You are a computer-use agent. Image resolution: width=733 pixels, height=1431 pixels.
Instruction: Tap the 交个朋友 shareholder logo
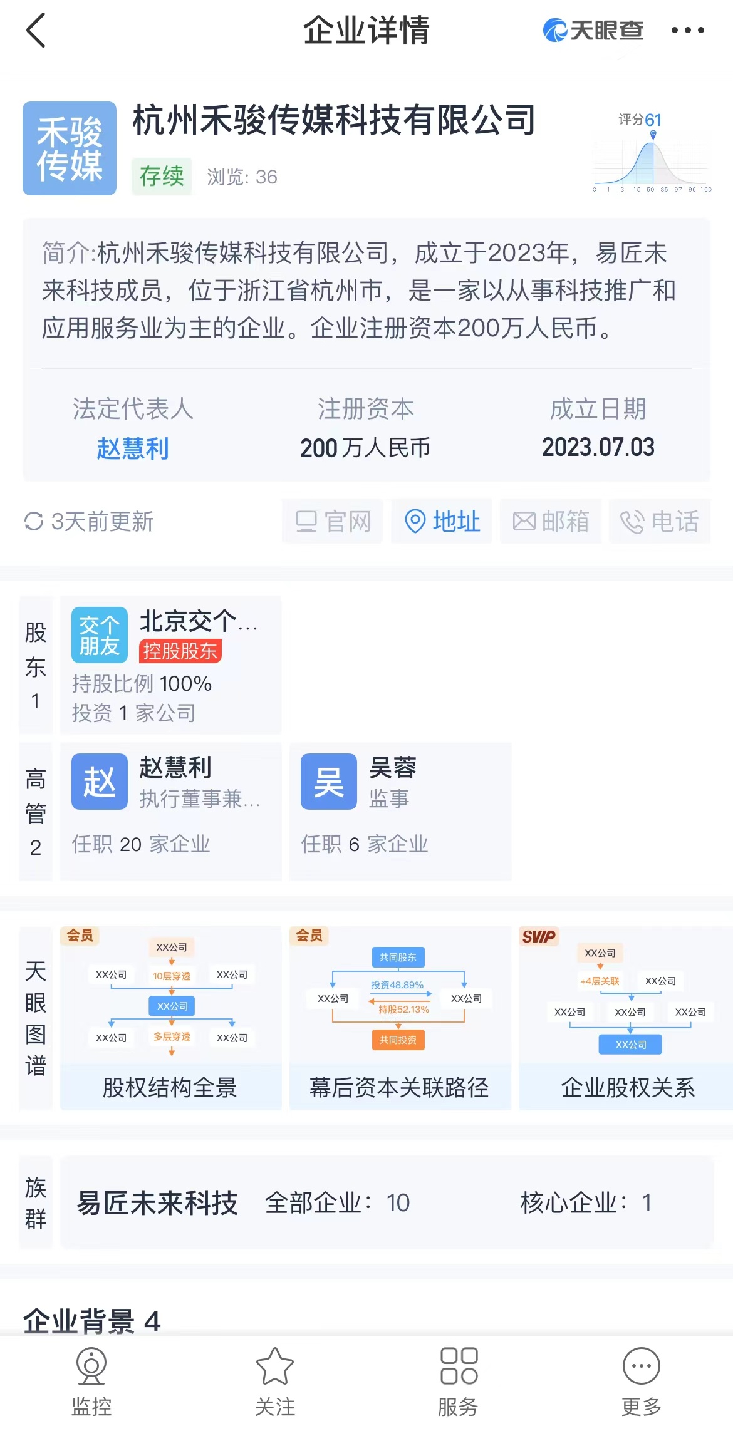tap(100, 635)
